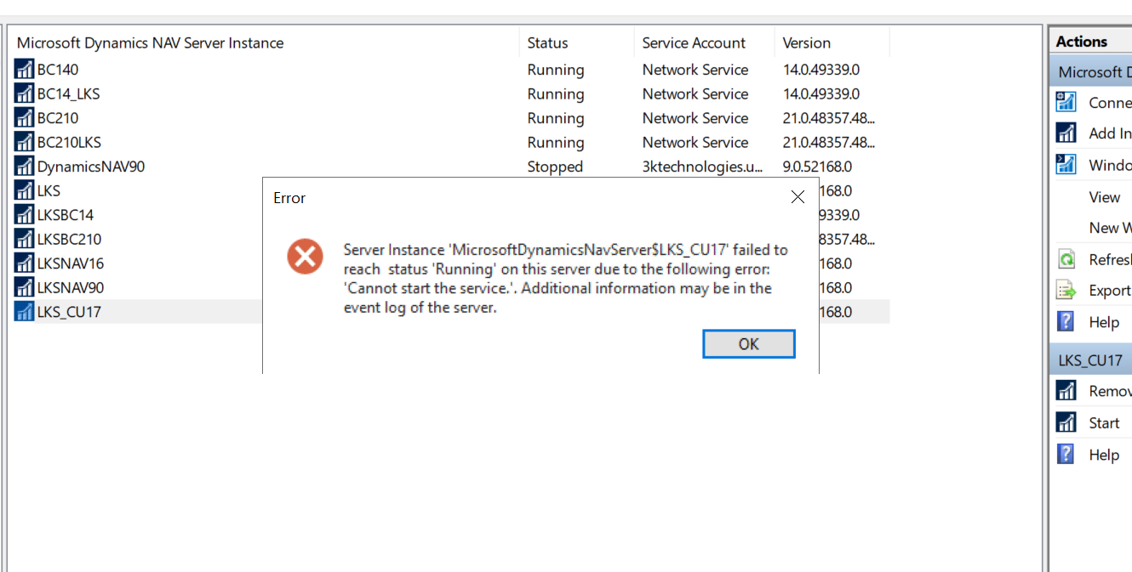The image size is (1132, 572).
Task: Click the Connect action icon
Action: 1066,102
